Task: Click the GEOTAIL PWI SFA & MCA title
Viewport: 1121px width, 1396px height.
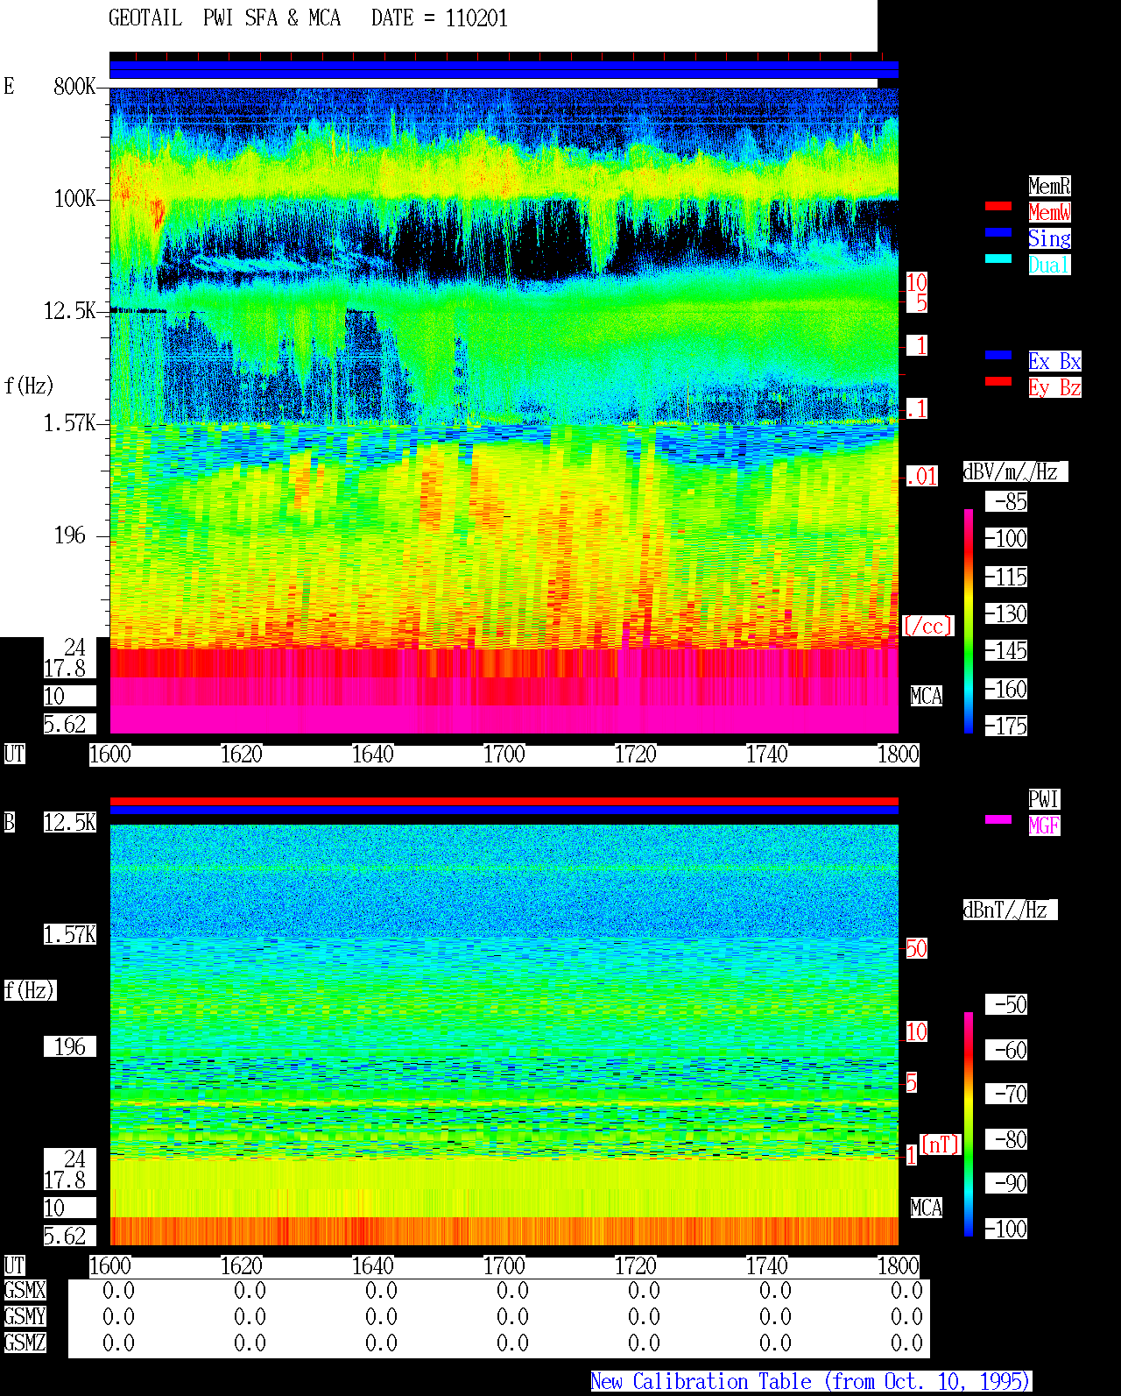Action: pos(224,18)
